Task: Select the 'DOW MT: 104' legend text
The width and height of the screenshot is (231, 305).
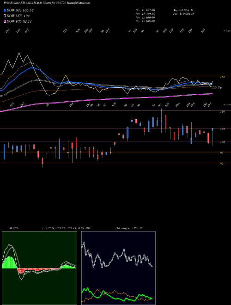Action: click(x=18, y=16)
